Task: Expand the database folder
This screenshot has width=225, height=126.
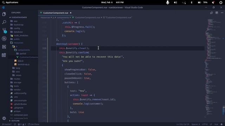Action: click(x=18, y=32)
